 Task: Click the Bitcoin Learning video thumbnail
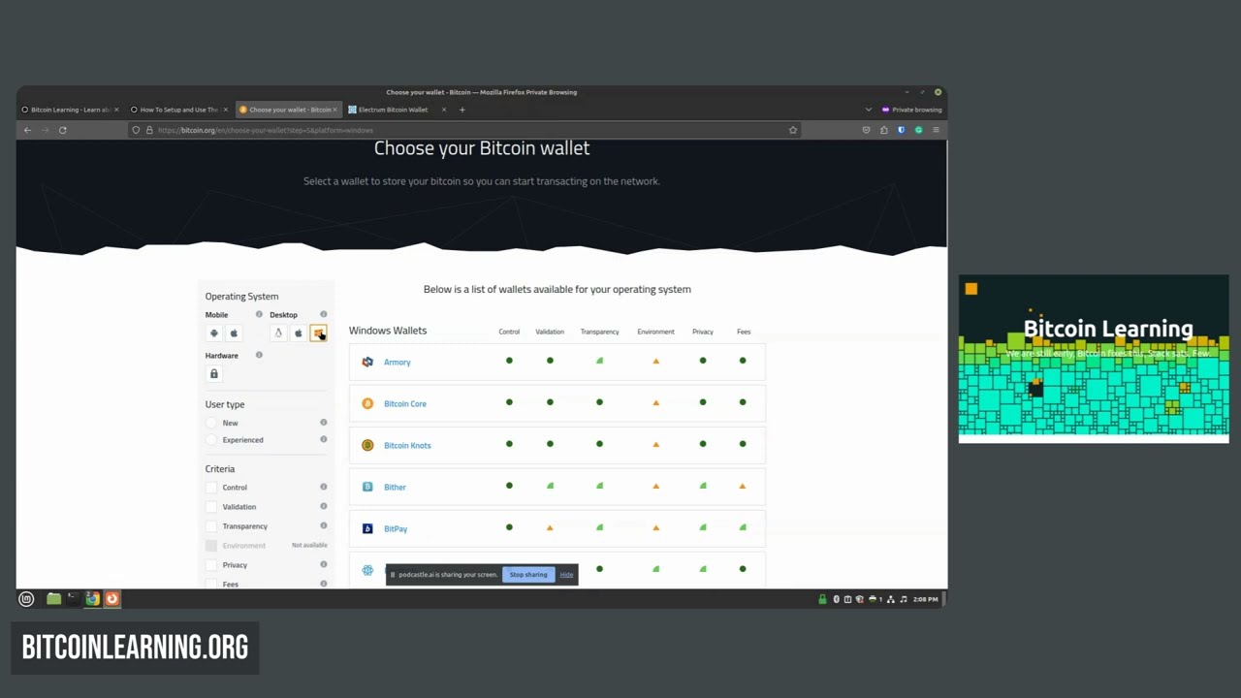[x=1094, y=359]
